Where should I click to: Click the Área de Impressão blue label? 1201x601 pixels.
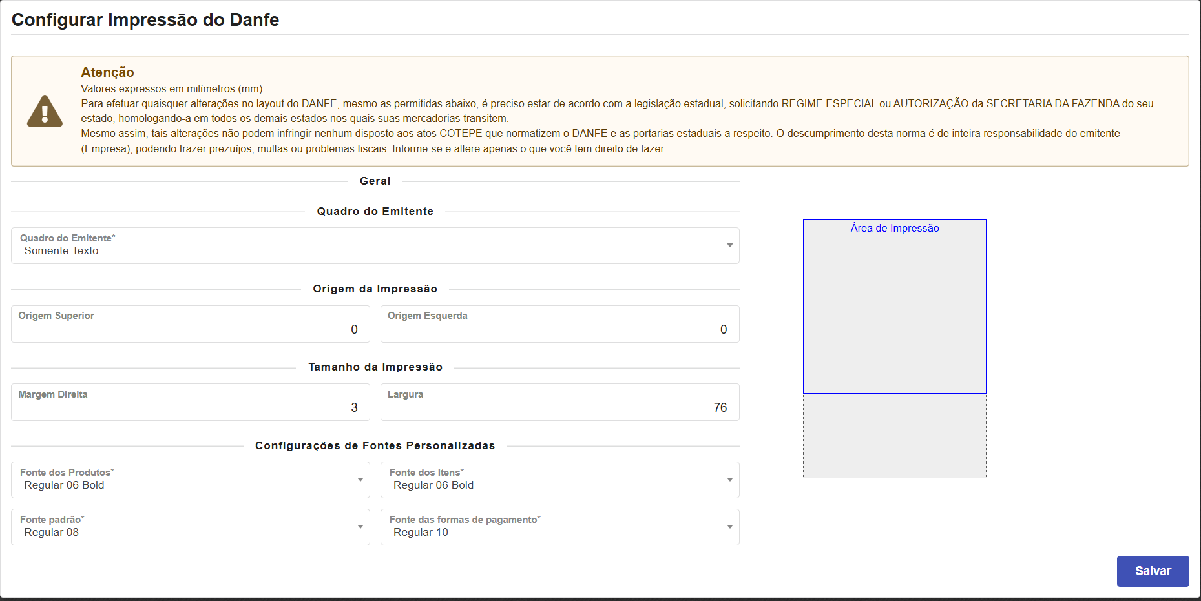[894, 228]
